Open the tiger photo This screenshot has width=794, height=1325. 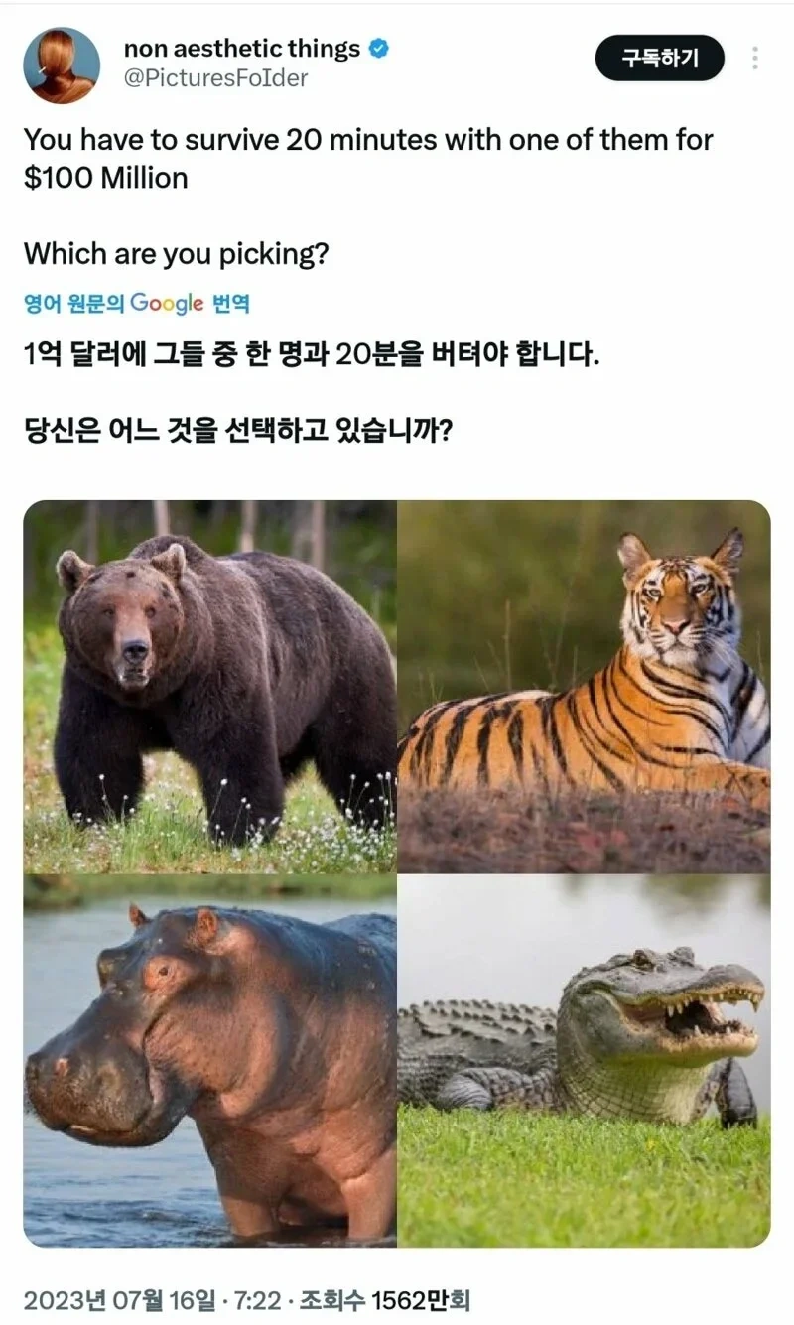point(585,686)
